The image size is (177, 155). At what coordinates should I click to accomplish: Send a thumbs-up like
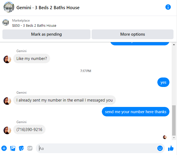point(171,148)
